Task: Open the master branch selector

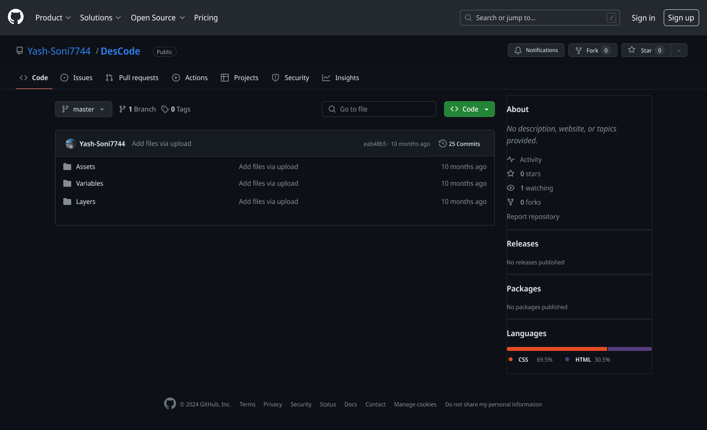Action: point(83,109)
